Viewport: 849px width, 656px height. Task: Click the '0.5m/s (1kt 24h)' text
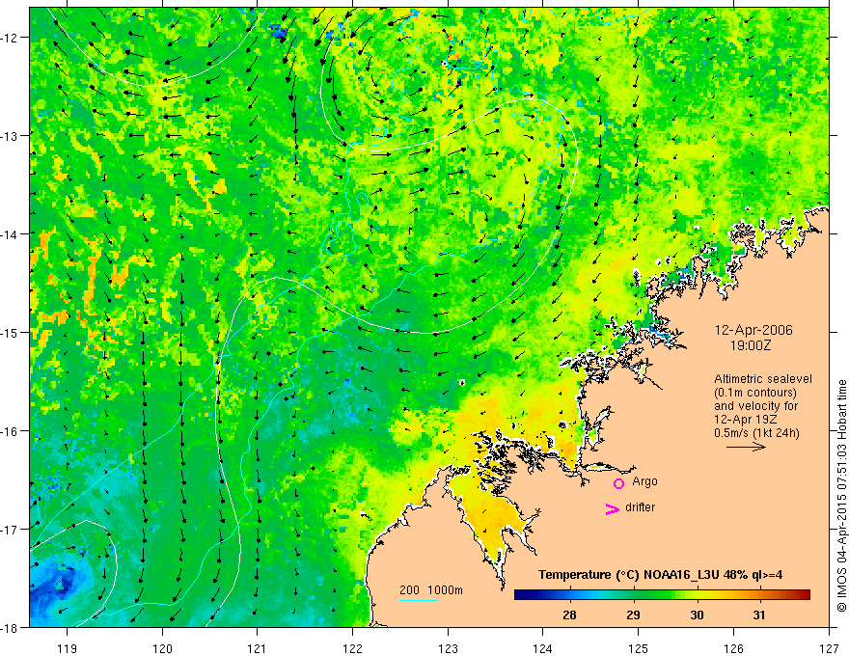756,433
